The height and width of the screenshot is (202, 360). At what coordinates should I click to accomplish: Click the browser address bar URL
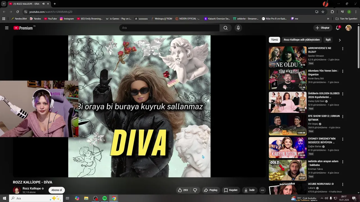tap(51, 12)
